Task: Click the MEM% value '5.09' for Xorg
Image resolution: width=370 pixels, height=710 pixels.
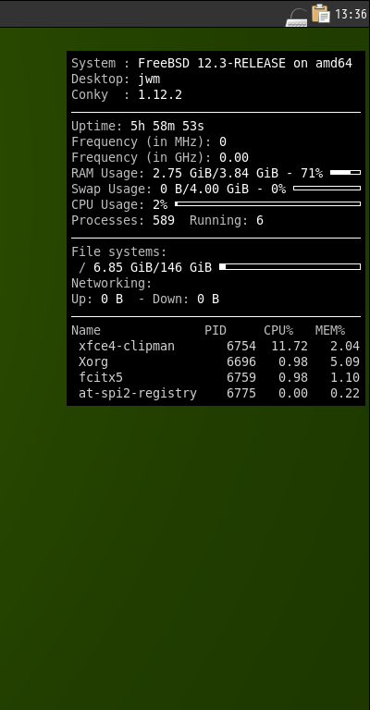Action: pos(345,361)
